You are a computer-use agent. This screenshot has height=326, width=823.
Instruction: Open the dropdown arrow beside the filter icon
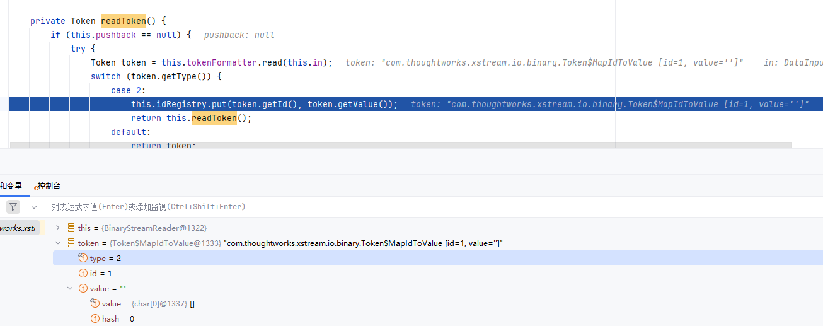pos(33,207)
